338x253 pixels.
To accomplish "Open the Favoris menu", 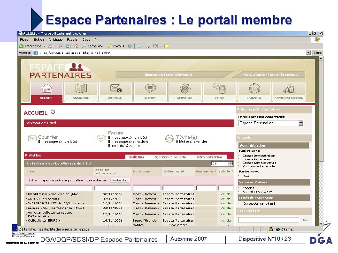I will tap(72, 39).
